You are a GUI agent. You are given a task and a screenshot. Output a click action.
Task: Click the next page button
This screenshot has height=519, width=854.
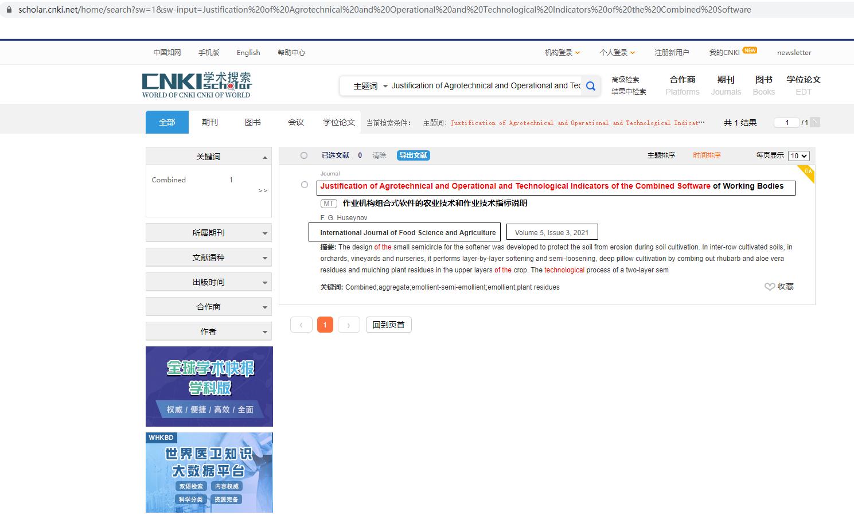349,325
